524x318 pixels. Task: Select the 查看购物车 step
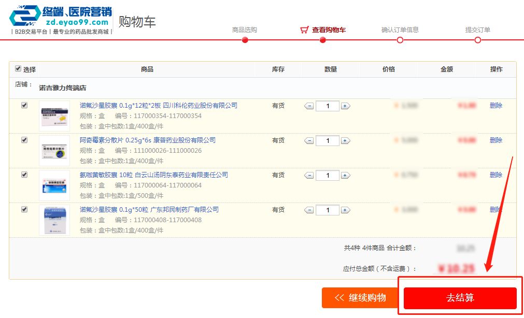329,30
